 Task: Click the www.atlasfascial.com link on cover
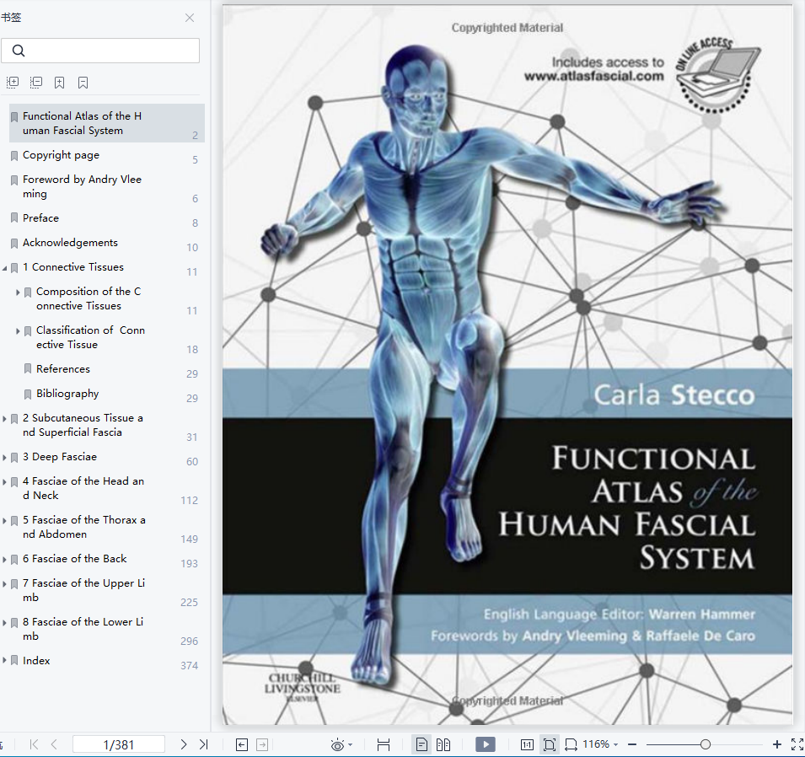pyautogui.click(x=593, y=77)
